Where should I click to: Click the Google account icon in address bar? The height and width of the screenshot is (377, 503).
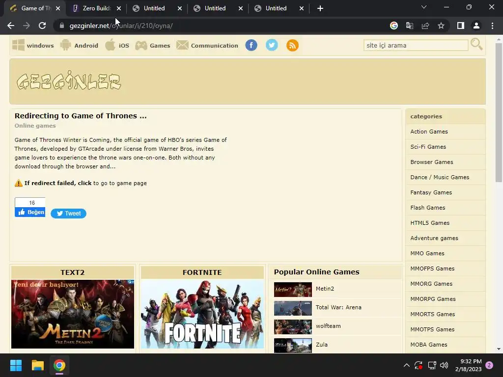tap(394, 26)
